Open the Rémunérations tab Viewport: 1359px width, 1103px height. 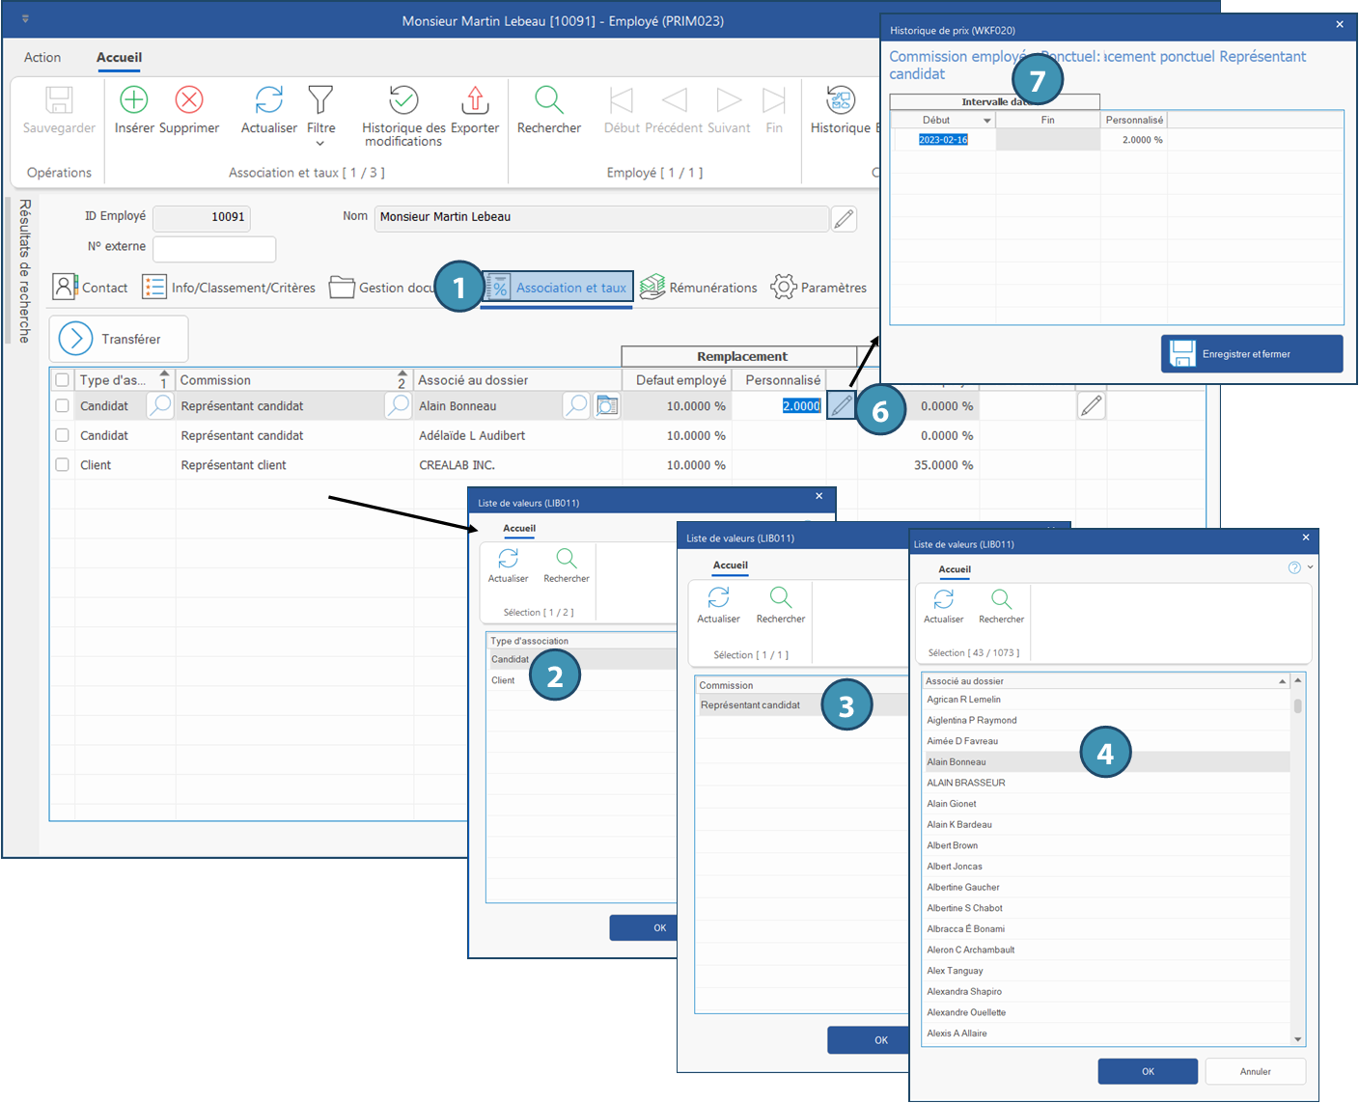tap(699, 288)
